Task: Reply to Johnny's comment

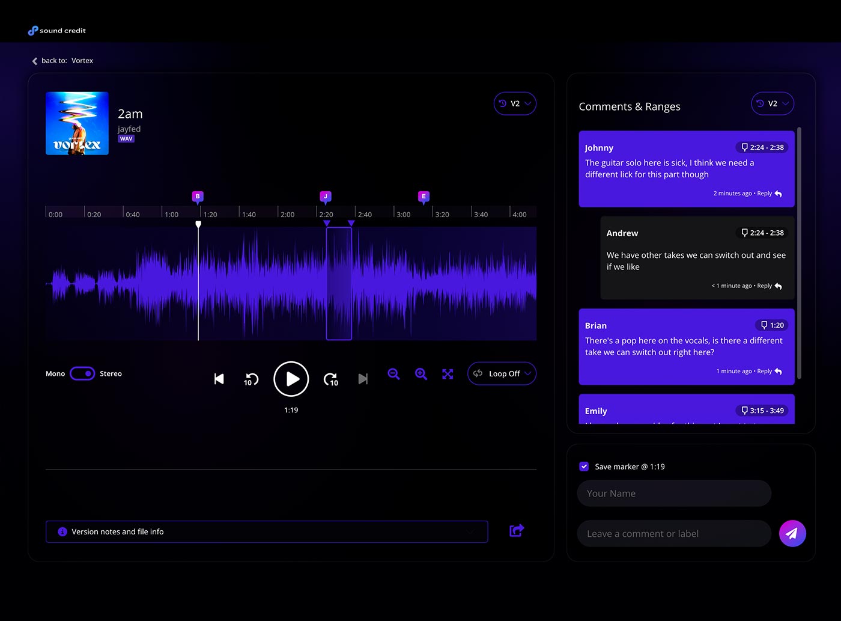Action: click(769, 194)
